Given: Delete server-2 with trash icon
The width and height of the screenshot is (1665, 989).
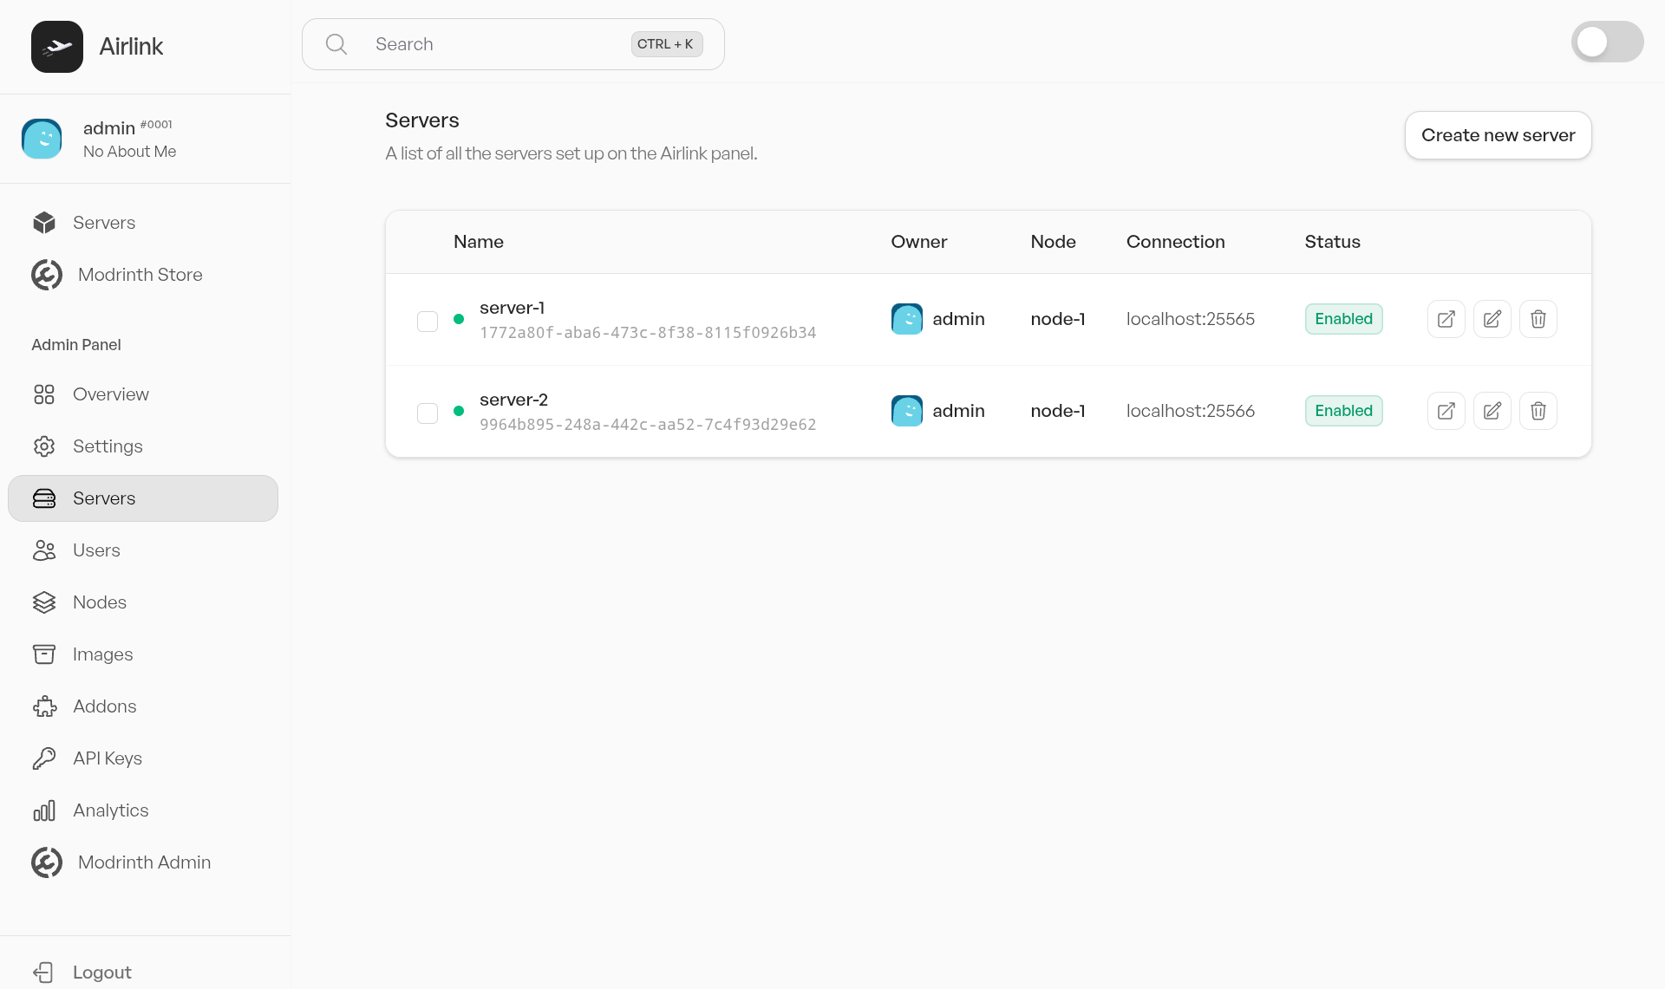Looking at the screenshot, I should [x=1538, y=411].
